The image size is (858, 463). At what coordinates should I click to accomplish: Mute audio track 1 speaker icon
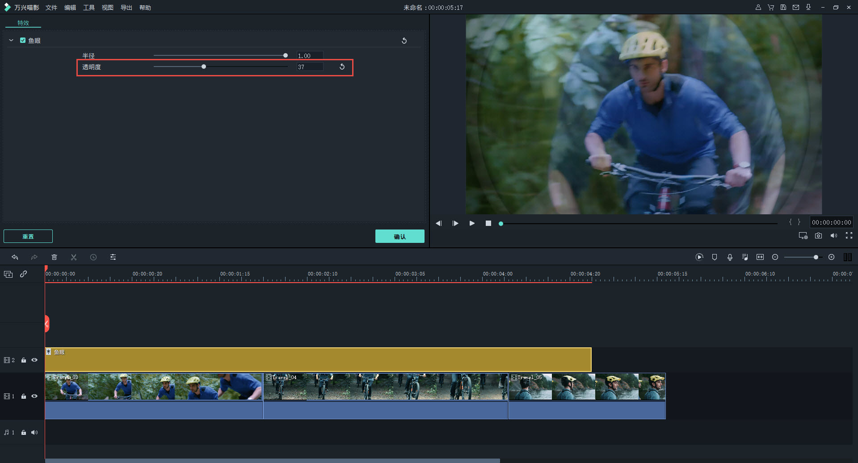[34, 432]
